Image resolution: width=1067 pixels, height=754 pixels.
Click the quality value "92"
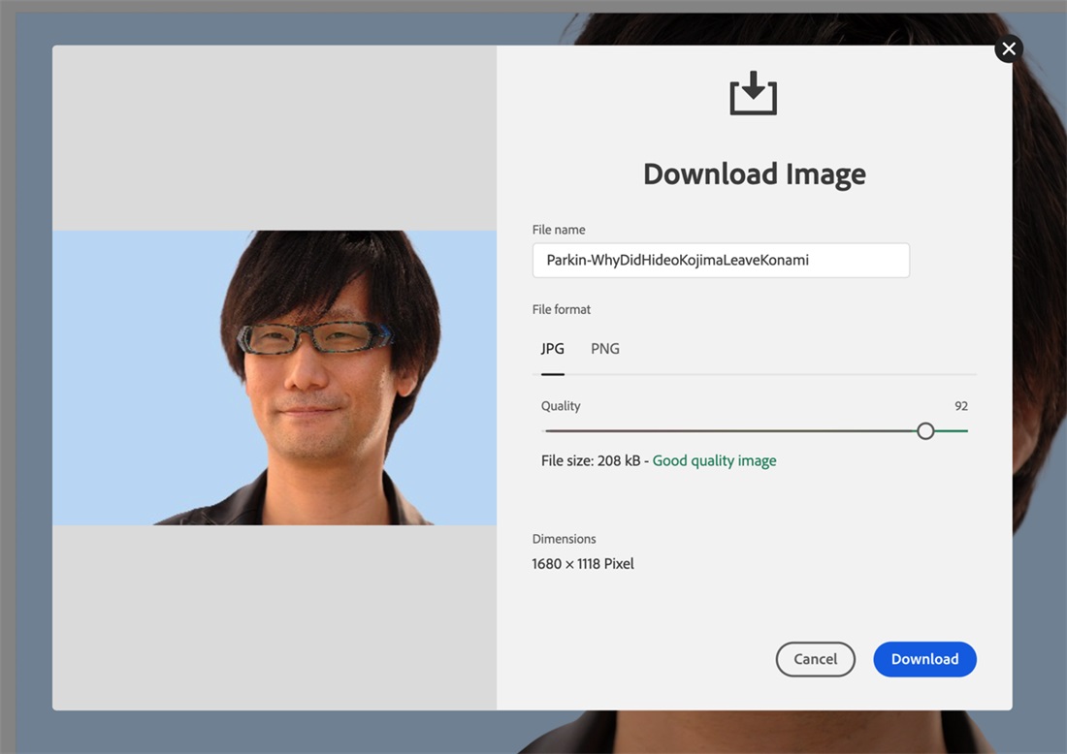pyautogui.click(x=960, y=406)
